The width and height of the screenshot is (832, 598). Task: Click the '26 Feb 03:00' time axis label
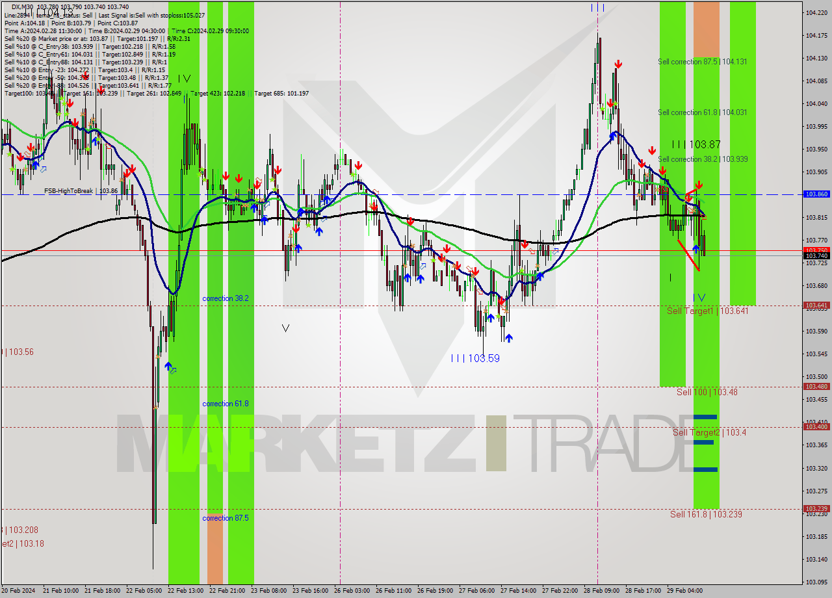(352, 591)
